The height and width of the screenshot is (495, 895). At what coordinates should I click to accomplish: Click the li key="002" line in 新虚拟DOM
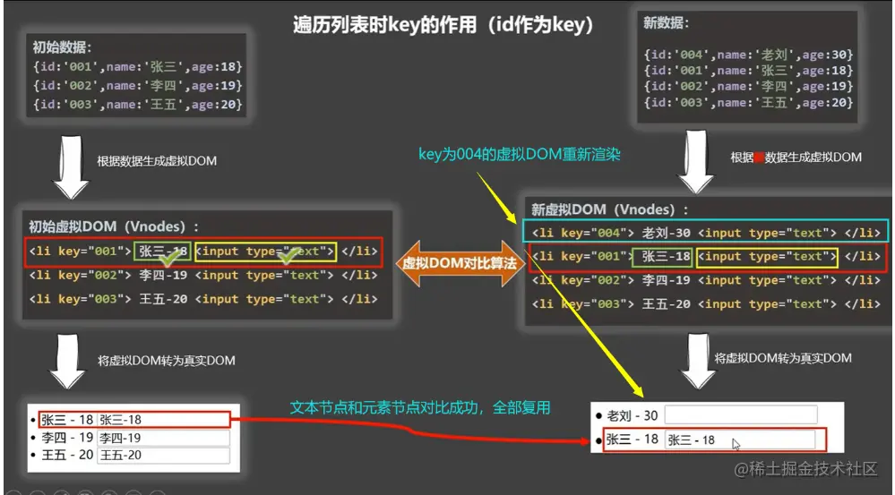(706, 280)
